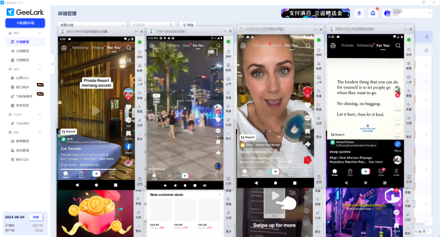The height and width of the screenshot is (237, 440).
Task: Click the create plus button in second phone
Action: 185,176
